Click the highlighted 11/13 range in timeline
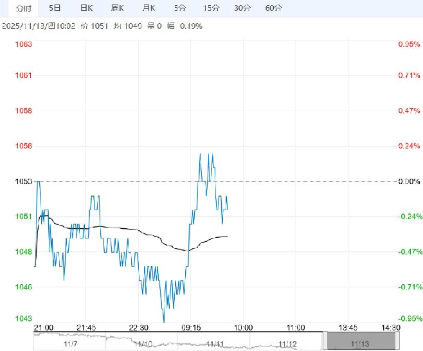Screen dimensions: 423x351 coord(357,341)
